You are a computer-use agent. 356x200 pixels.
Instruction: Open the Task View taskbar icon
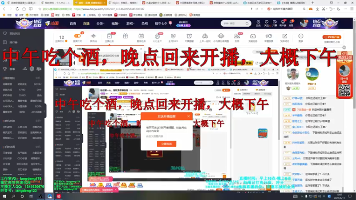31,196
